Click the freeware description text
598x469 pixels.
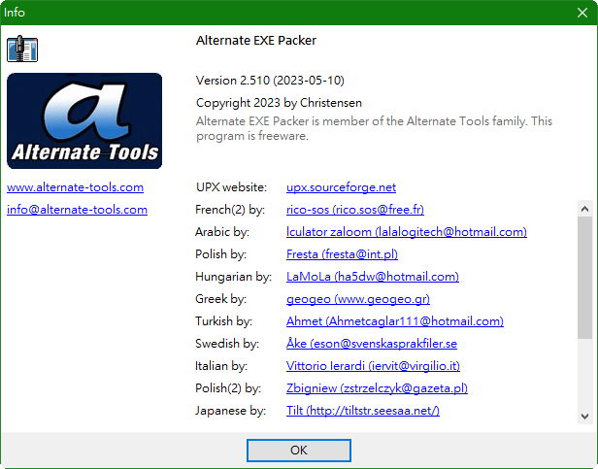pyautogui.click(x=374, y=128)
